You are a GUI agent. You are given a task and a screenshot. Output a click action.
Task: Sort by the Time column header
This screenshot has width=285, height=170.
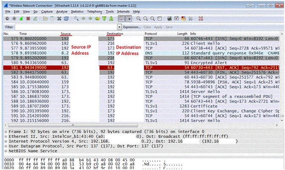tap(23, 34)
